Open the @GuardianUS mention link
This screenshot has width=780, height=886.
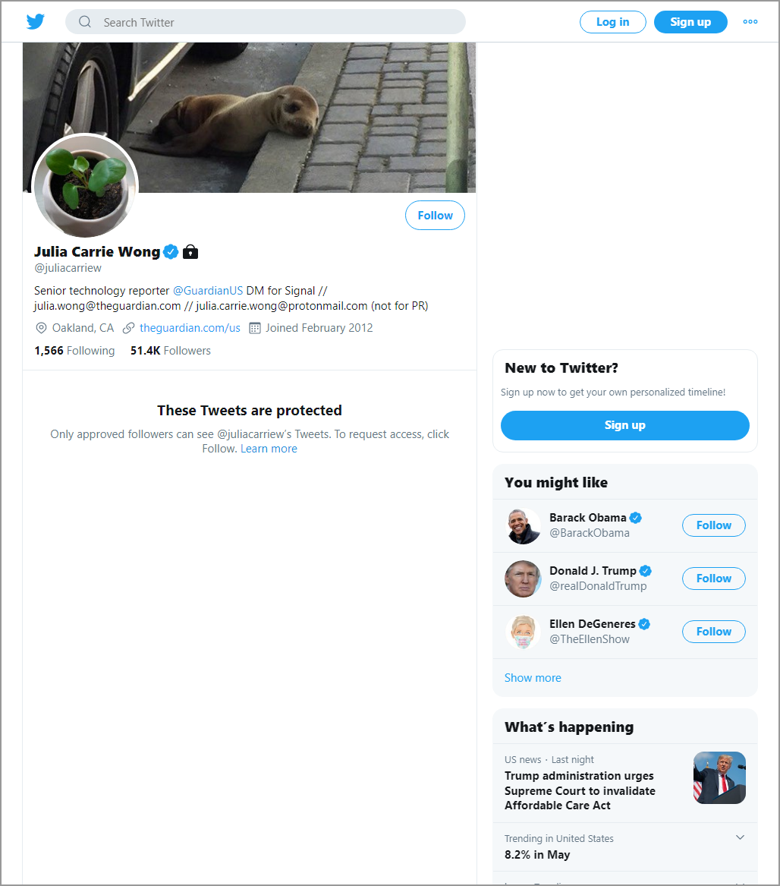pyautogui.click(x=208, y=291)
